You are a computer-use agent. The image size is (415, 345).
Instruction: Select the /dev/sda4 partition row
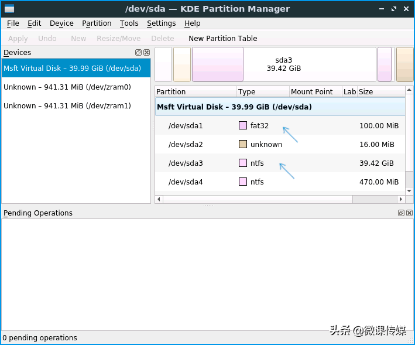pyautogui.click(x=280, y=182)
